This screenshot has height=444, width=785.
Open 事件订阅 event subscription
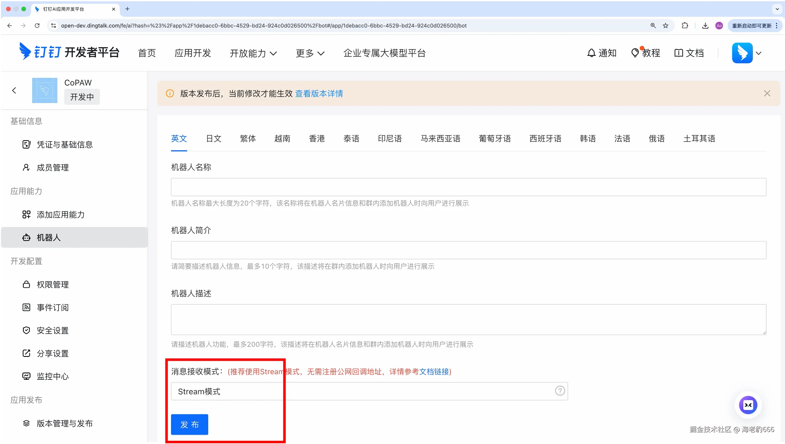(x=53, y=307)
